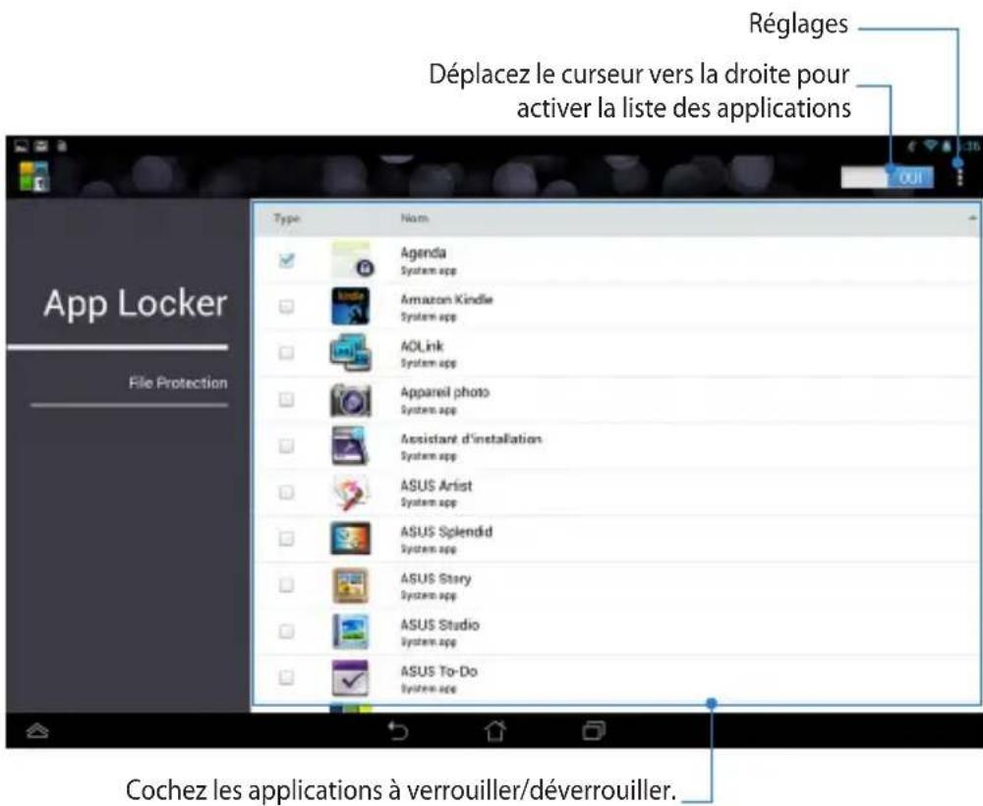Click the ASUS Splendid app icon

click(351, 539)
